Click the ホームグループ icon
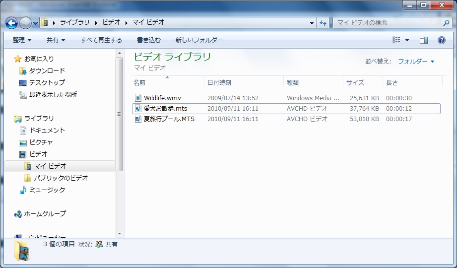This screenshot has height=268, width=457. point(18,214)
